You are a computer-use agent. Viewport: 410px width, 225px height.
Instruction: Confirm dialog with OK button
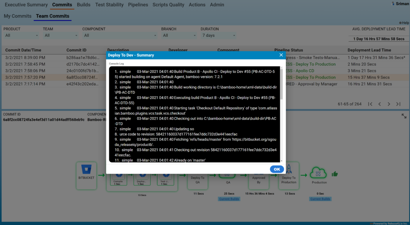coord(277,169)
